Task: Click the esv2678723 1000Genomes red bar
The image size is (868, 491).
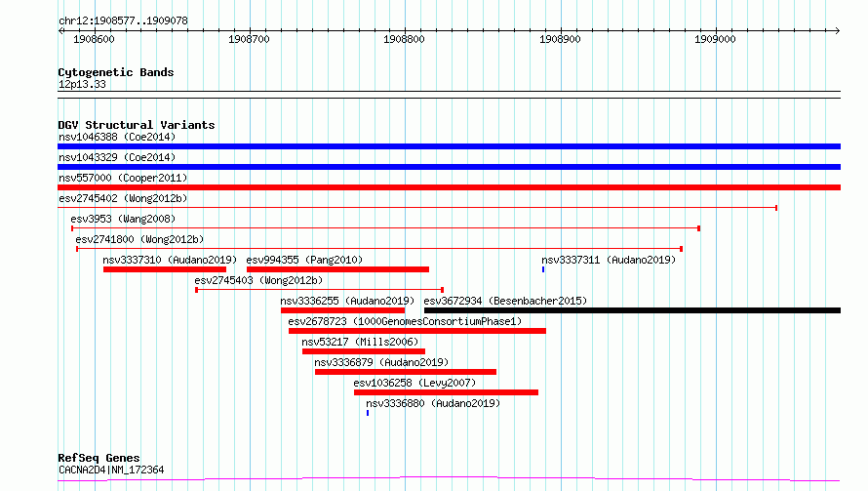Action: click(416, 331)
